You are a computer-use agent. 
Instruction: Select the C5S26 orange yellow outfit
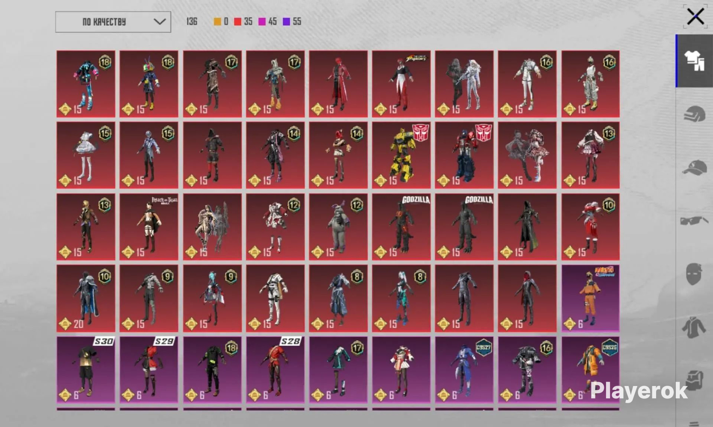590,370
